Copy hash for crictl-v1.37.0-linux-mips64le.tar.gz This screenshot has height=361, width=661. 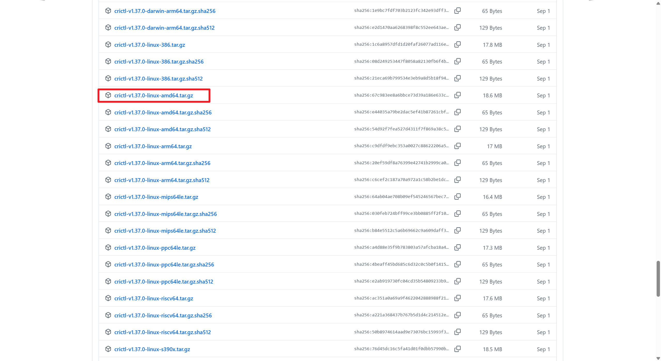(x=457, y=197)
